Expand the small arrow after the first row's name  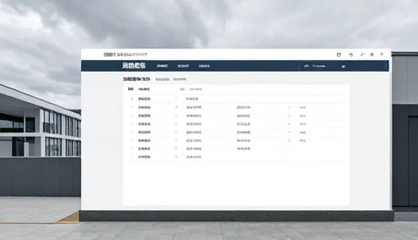pyautogui.click(x=176, y=99)
